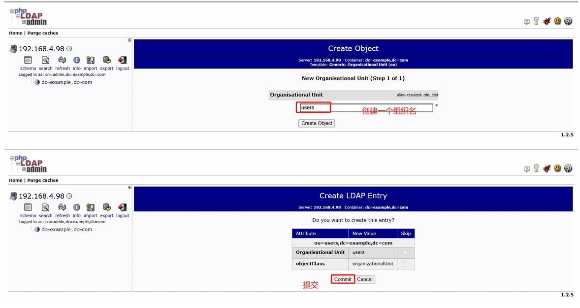
Task: Open the search icon in the upper sidebar
Action: [x=45, y=61]
